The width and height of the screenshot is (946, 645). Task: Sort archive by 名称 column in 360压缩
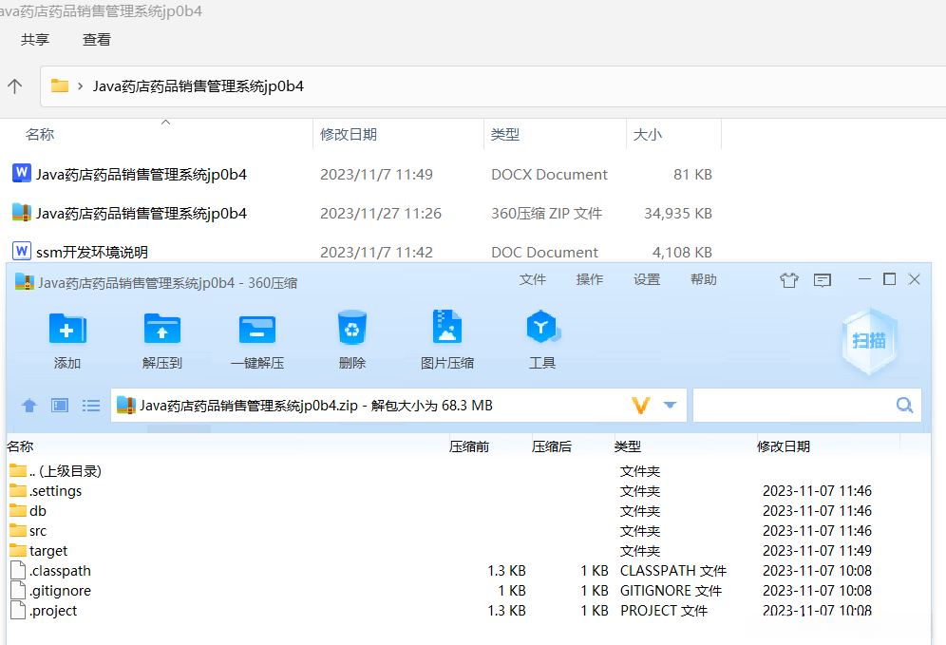[20, 446]
